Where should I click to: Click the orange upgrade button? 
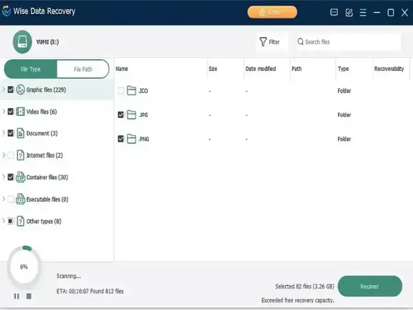[272, 12]
